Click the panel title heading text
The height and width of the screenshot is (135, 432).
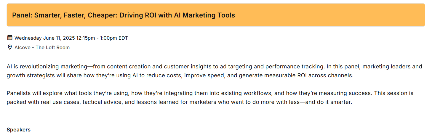(x=124, y=15)
